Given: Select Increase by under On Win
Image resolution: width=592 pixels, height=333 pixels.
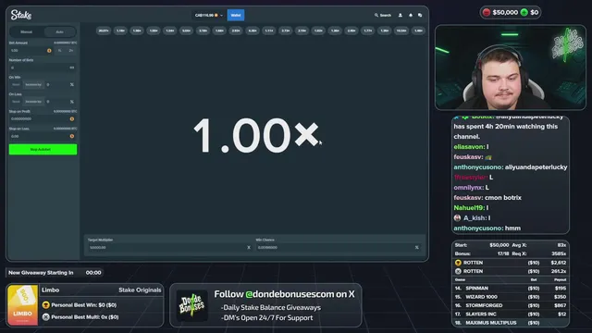Looking at the screenshot, I should click(33, 84).
